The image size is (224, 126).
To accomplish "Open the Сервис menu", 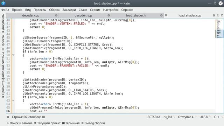I will tap(95, 10).
